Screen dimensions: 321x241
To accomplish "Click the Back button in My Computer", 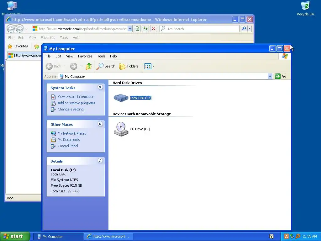I will click(x=53, y=66).
